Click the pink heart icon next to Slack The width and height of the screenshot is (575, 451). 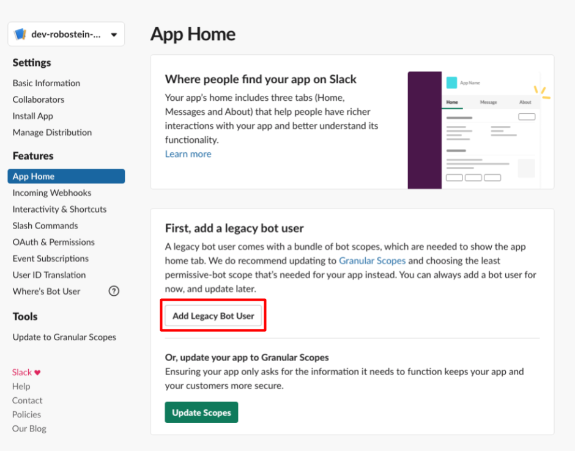click(x=37, y=373)
